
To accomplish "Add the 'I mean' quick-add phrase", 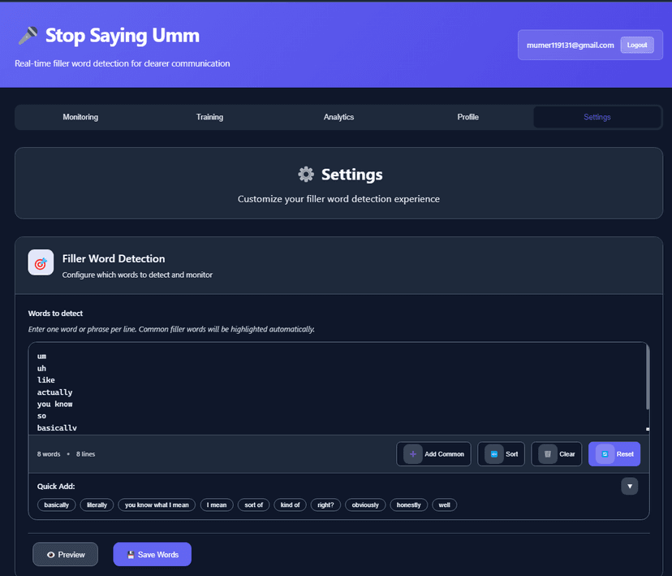I will tap(216, 505).
